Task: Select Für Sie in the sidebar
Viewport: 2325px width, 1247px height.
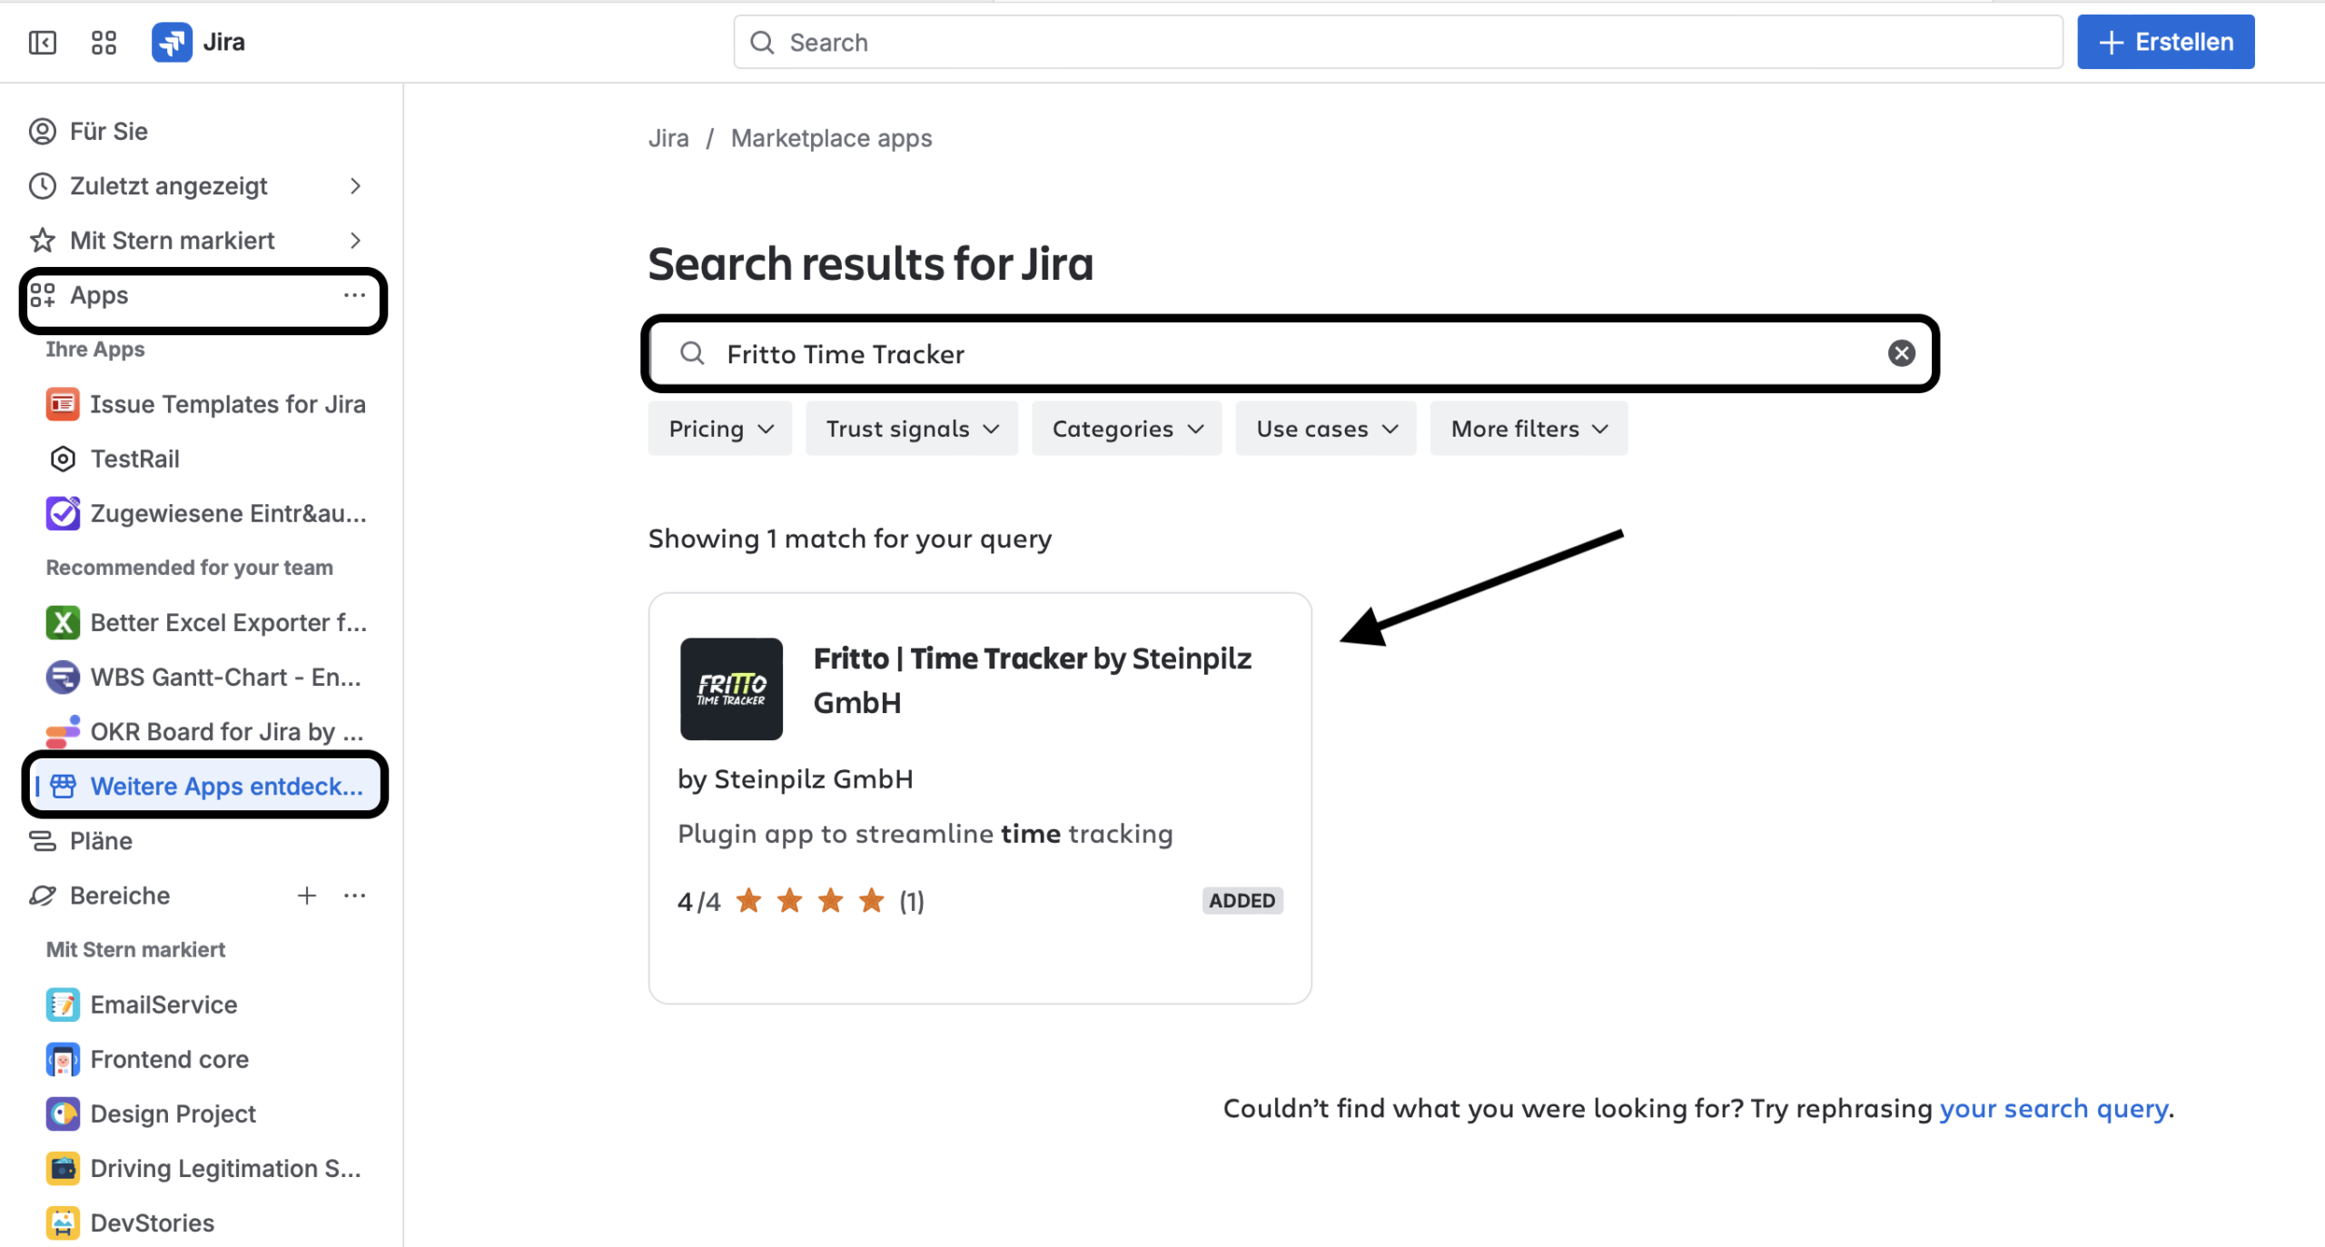Action: tap(109, 132)
